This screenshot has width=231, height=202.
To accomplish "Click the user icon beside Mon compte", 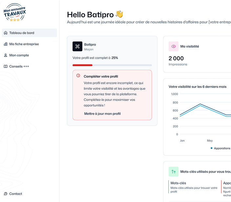I will point(6,55).
